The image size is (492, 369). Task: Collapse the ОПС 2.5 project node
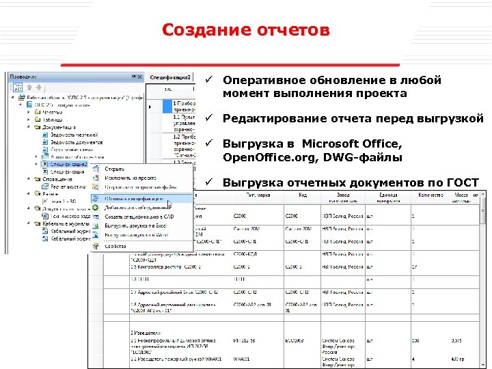[x=20, y=105]
